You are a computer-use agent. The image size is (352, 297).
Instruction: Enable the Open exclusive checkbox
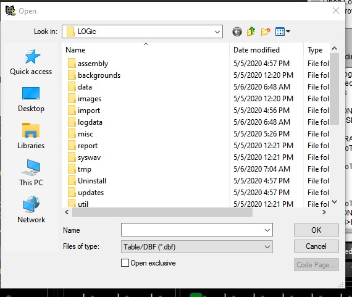click(x=125, y=262)
